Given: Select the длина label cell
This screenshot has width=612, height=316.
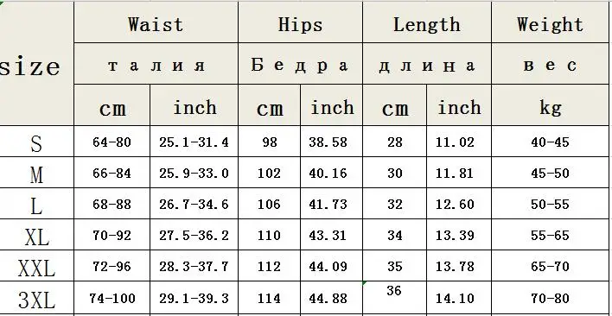Looking at the screenshot, I should (427, 64).
